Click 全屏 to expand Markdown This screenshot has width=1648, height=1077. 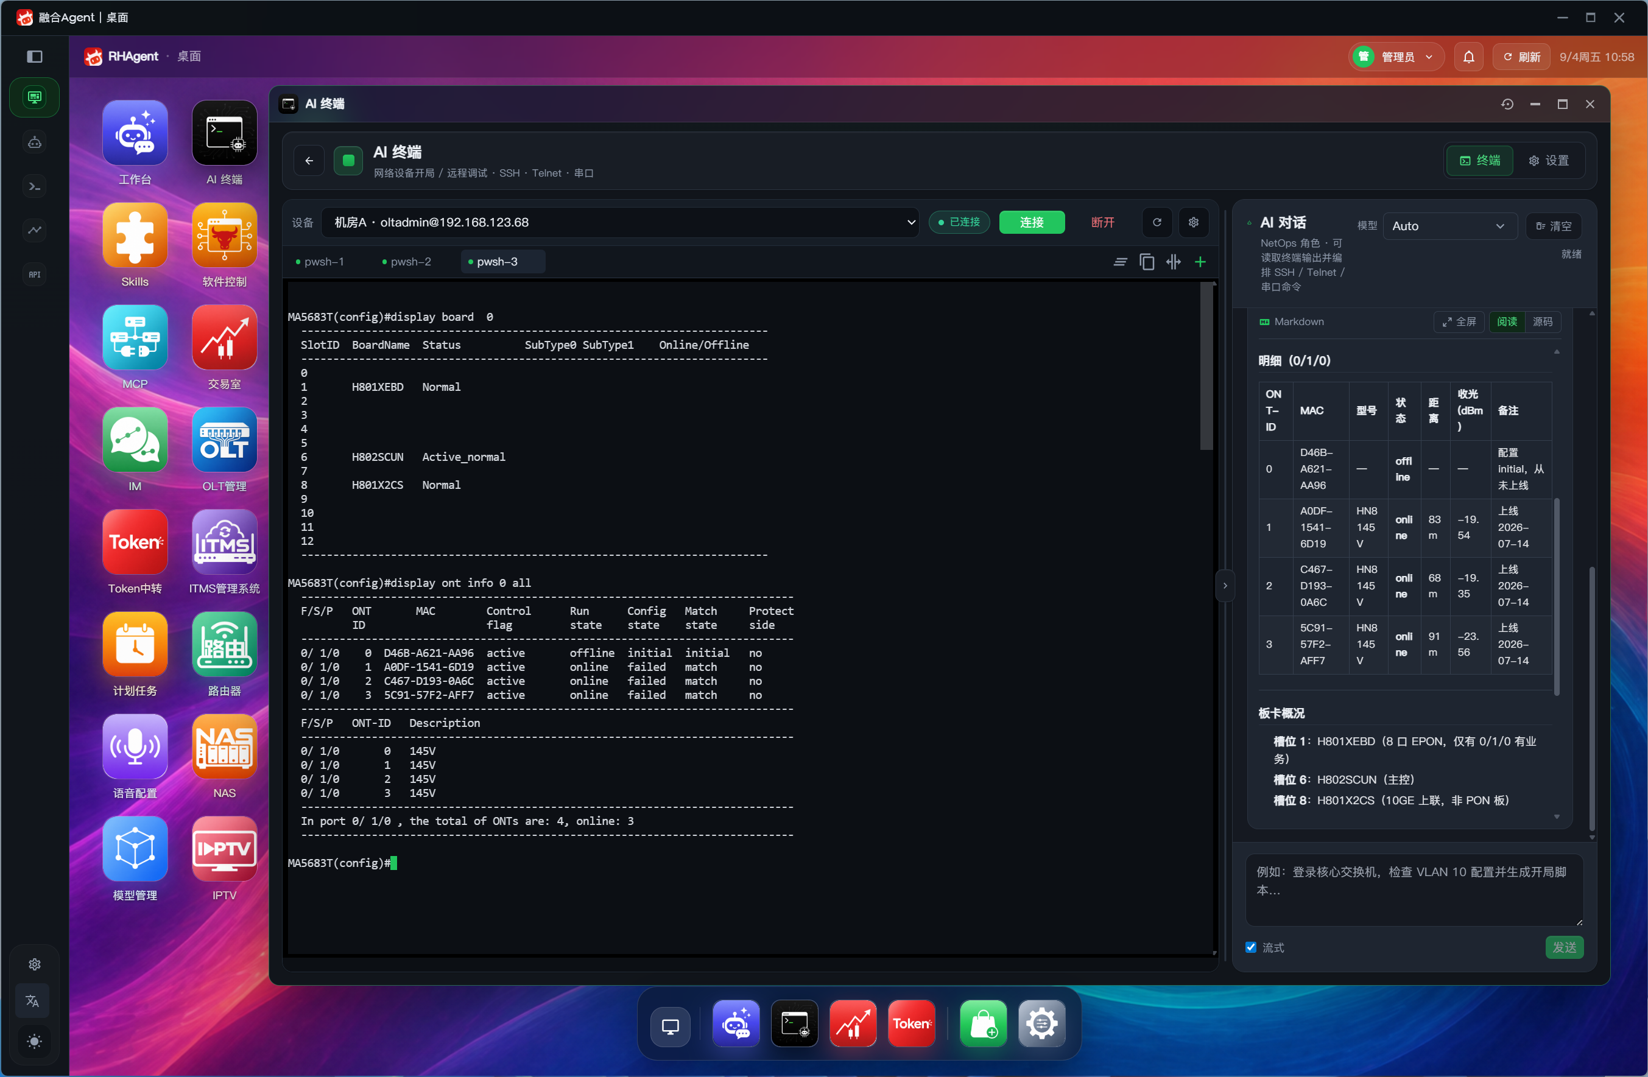click(x=1458, y=322)
